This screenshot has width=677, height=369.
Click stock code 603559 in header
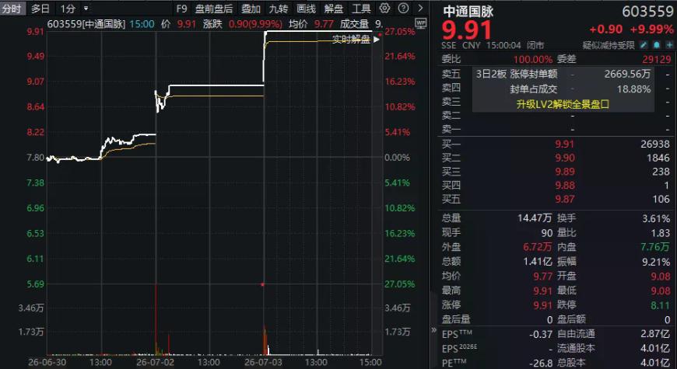point(647,11)
